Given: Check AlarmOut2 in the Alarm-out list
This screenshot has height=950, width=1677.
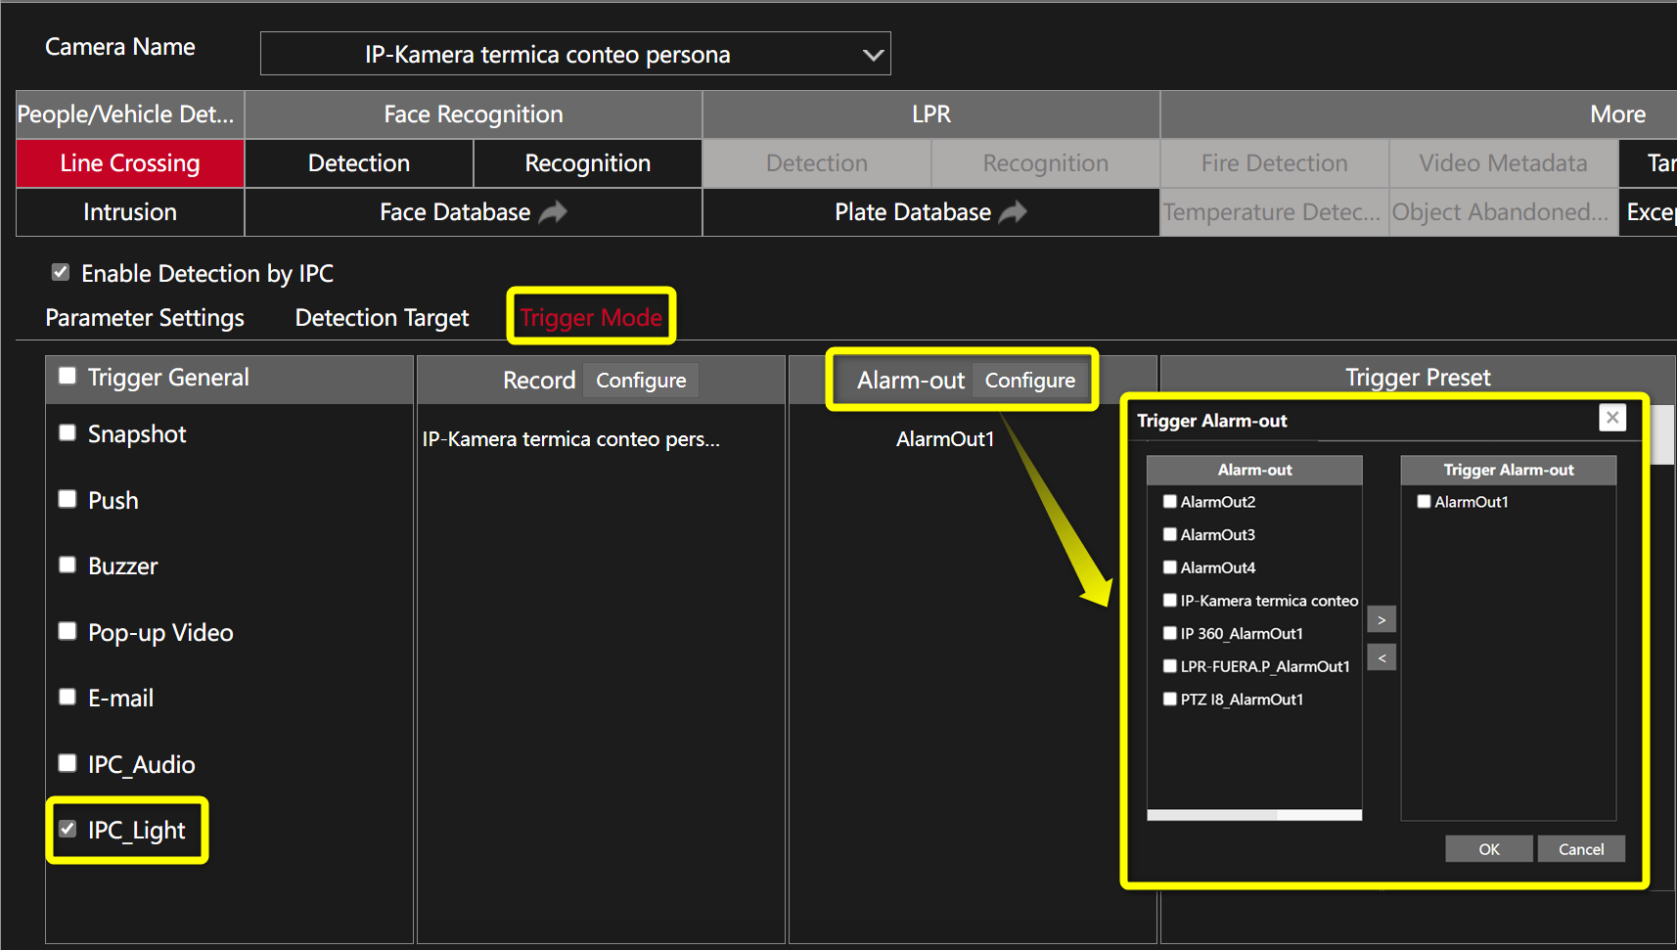Looking at the screenshot, I should point(1169,501).
